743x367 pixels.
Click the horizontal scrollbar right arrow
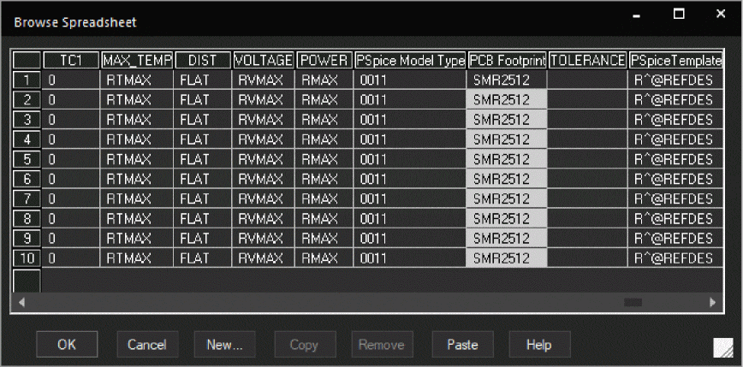[713, 302]
